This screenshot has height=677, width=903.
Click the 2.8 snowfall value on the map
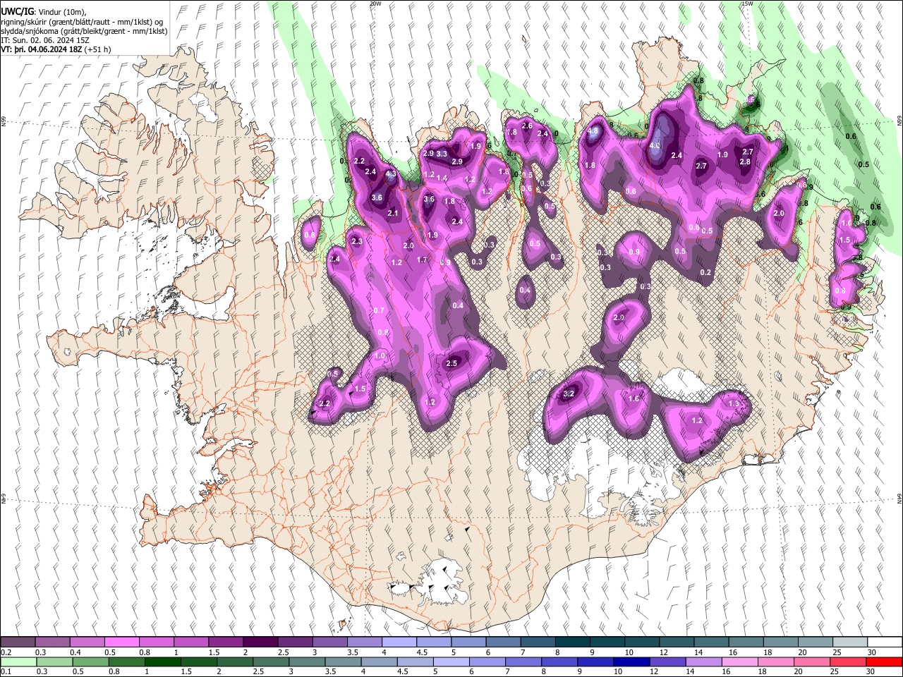745,161
